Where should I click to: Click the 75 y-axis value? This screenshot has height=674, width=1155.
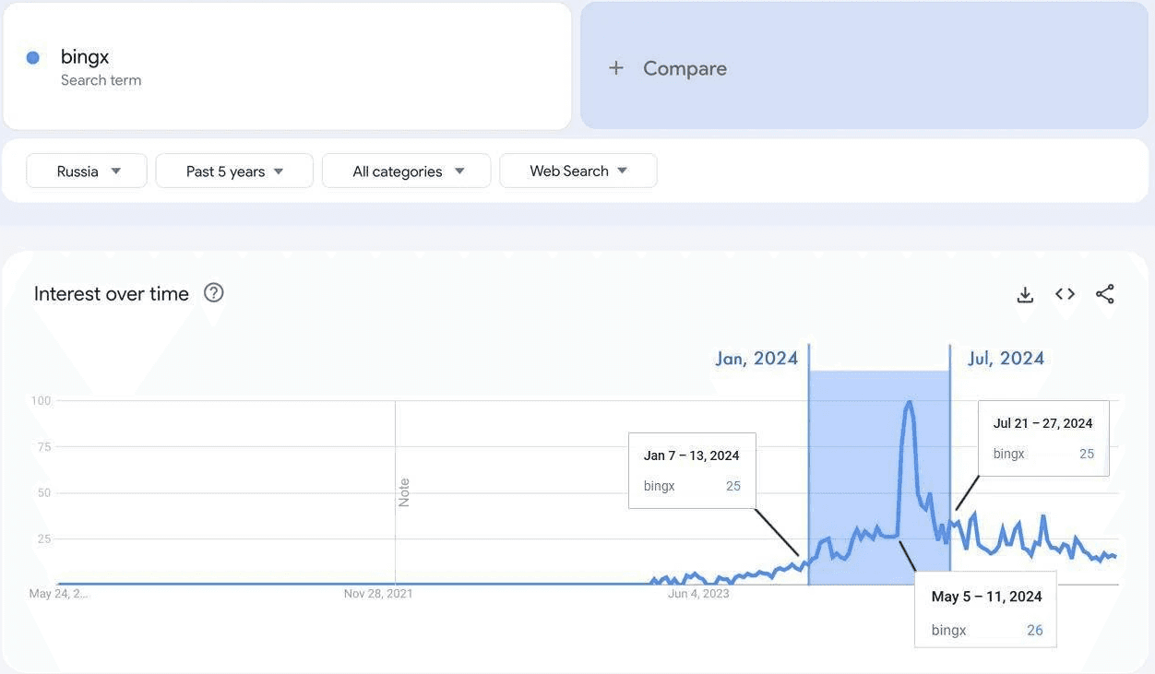(x=43, y=447)
